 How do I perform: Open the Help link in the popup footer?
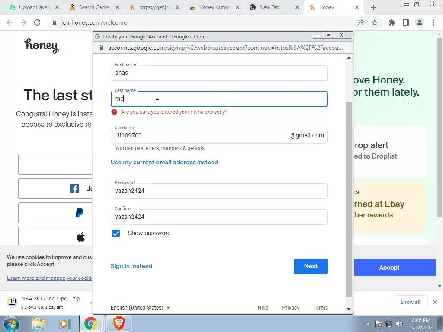coord(263,308)
